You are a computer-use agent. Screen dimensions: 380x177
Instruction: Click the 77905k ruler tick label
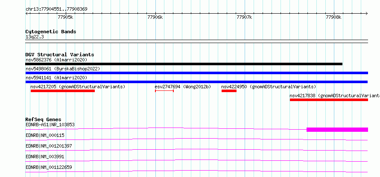click(66, 17)
